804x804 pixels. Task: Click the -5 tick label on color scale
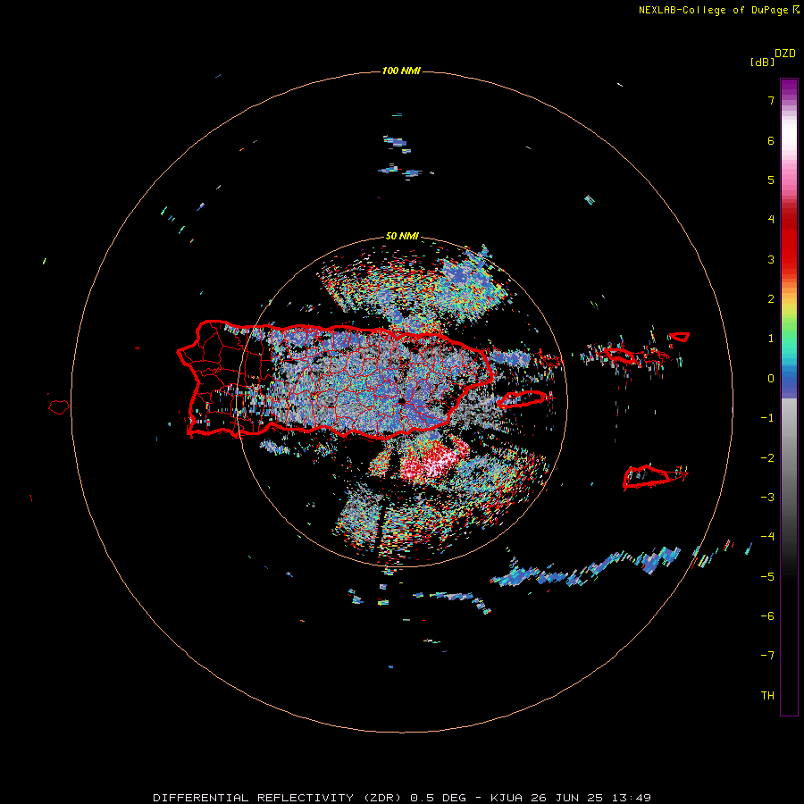point(767,577)
